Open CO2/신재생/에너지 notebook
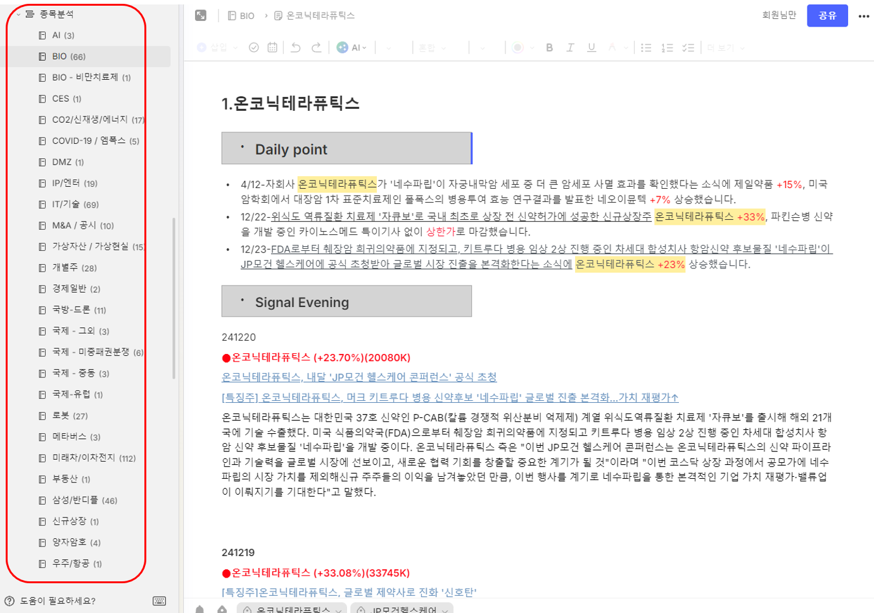Screen dimensions: 874x613 click(91, 120)
